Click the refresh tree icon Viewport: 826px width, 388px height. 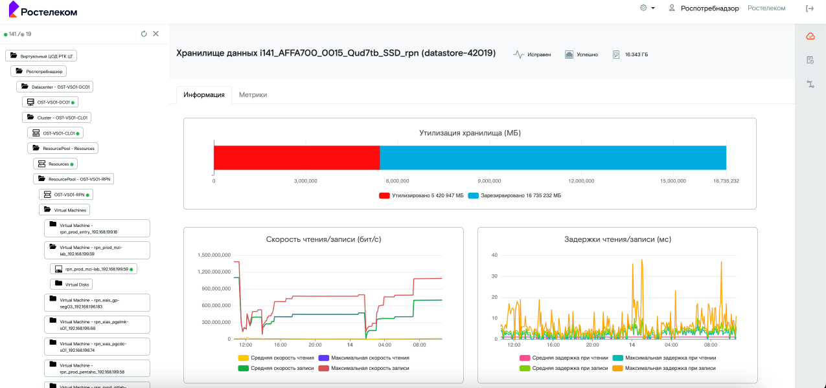144,34
